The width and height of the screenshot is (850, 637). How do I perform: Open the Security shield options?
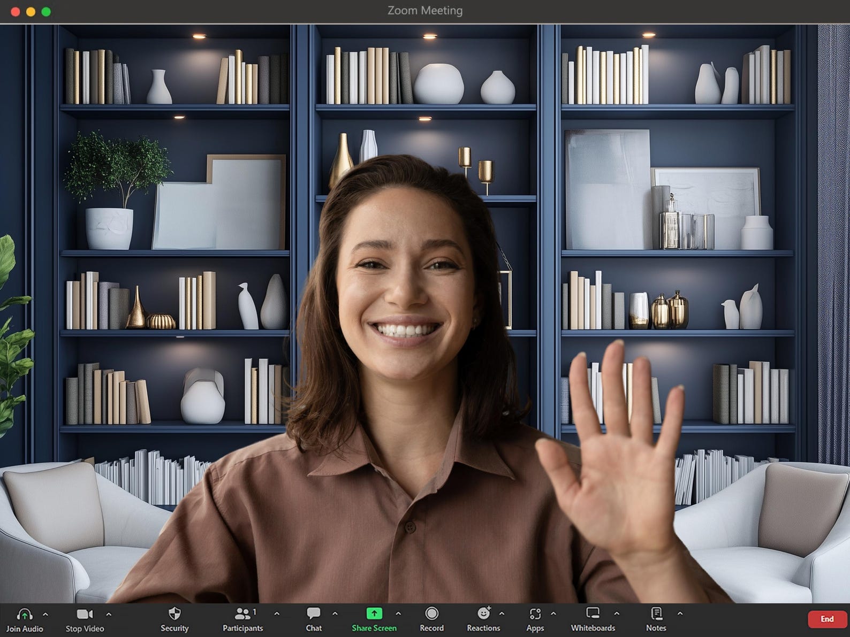point(174,613)
